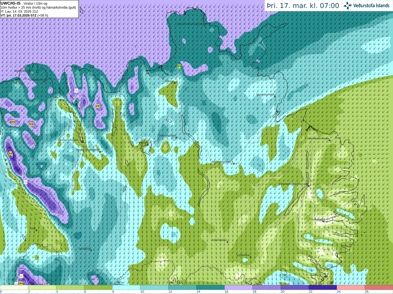Click the Ásbyrgi station label
393x294 pixels.
(x=169, y=81)
